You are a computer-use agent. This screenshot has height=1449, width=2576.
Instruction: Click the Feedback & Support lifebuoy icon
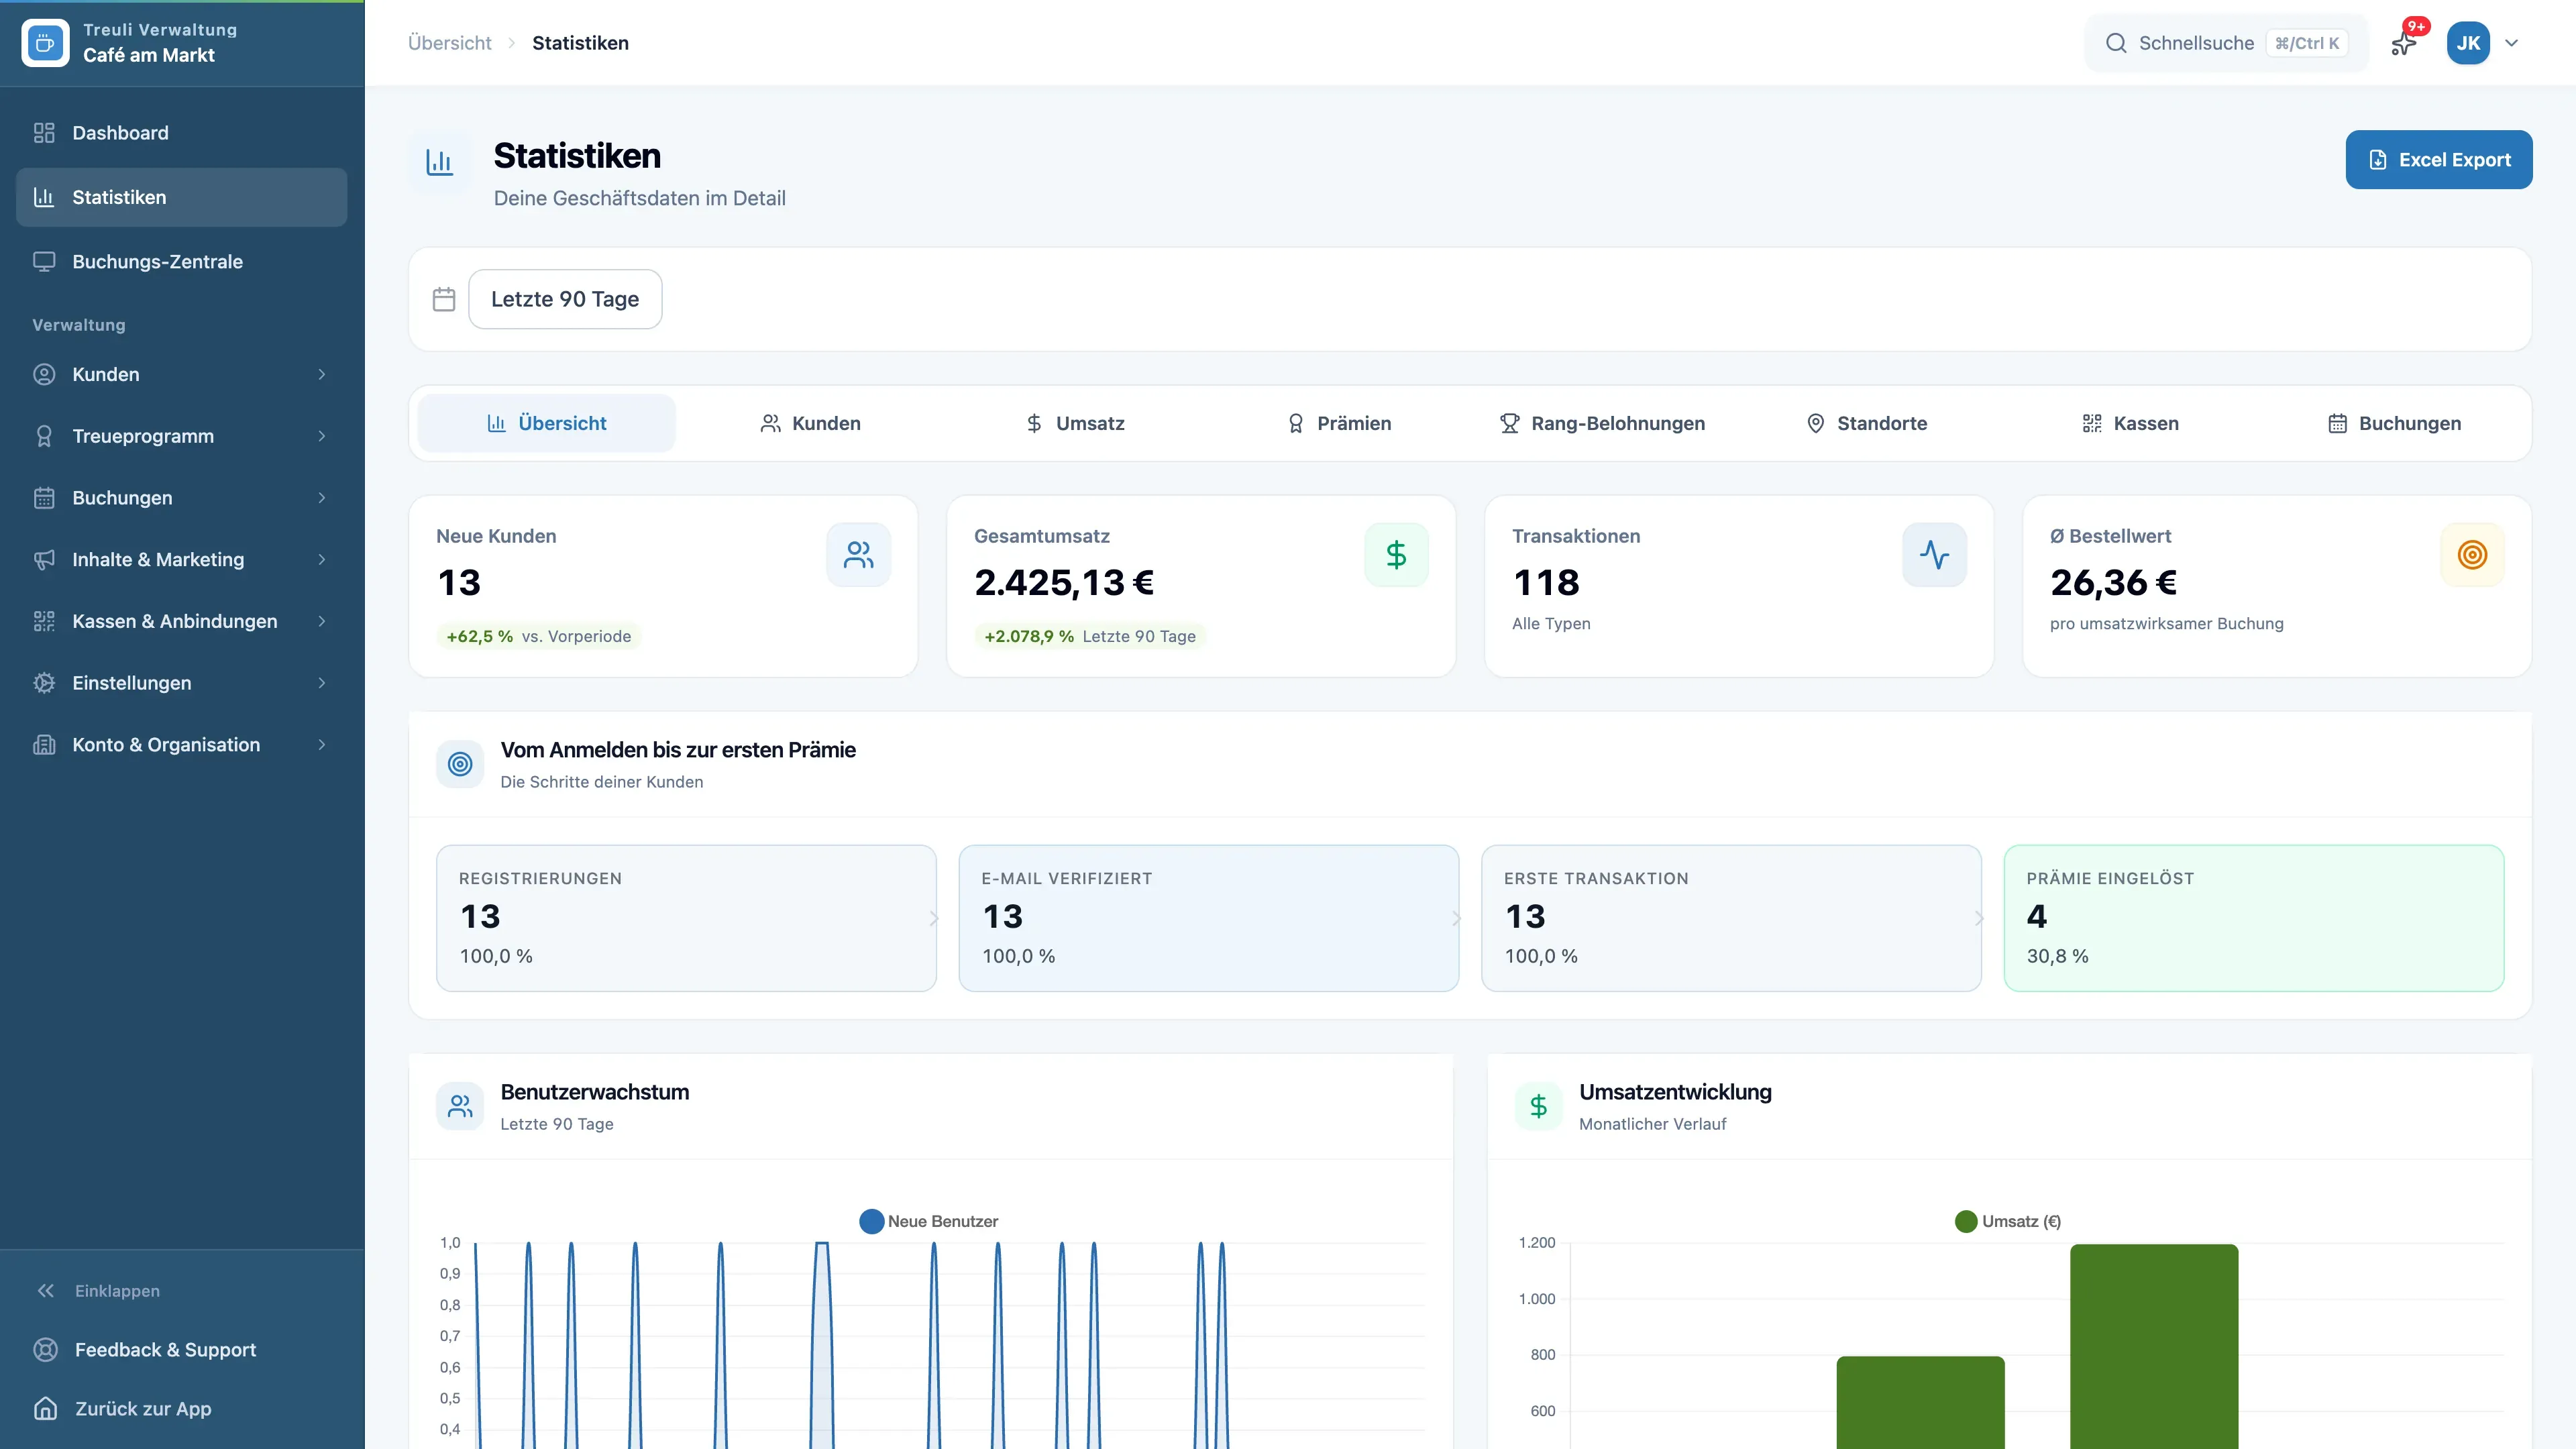coord(45,1350)
